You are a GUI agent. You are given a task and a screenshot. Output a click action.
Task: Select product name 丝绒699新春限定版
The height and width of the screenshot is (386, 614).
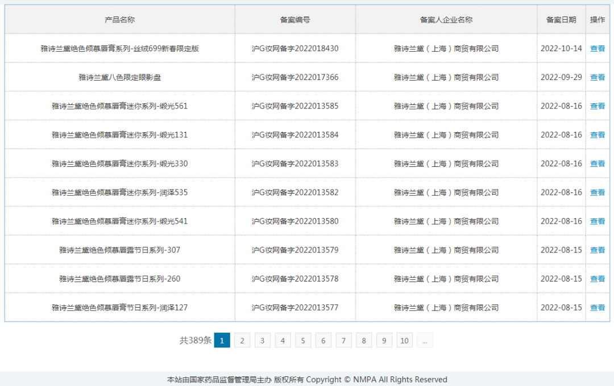coord(120,48)
